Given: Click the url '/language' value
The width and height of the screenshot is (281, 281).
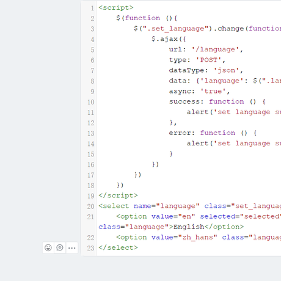Looking at the screenshot, I should 215,49.
